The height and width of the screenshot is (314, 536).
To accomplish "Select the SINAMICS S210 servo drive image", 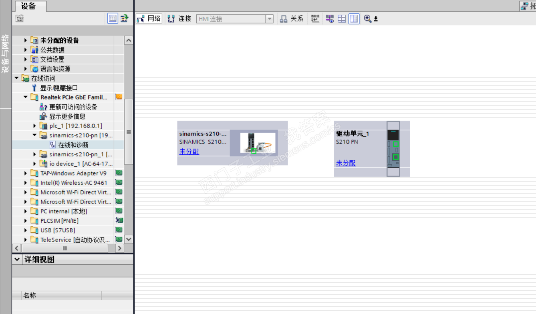I will (258, 143).
